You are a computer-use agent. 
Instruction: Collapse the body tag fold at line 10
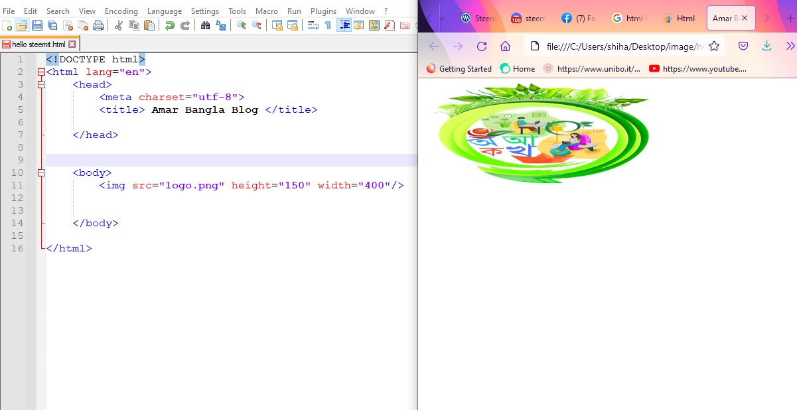click(41, 173)
